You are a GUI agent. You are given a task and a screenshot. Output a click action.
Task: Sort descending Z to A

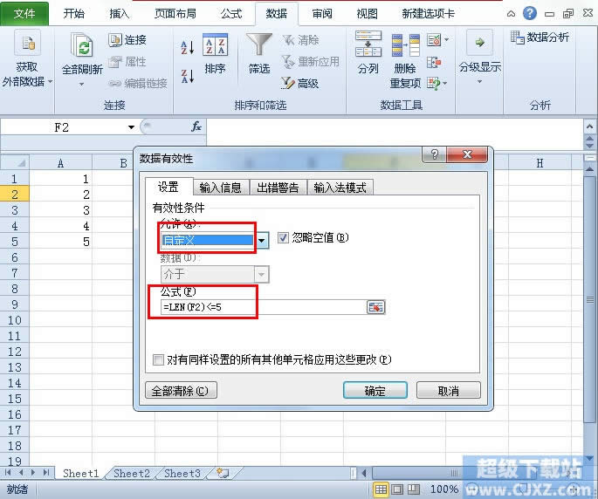coord(188,76)
